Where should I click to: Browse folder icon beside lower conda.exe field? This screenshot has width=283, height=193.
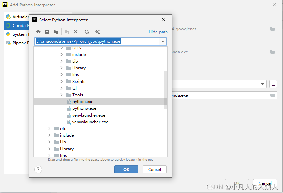point(273,95)
